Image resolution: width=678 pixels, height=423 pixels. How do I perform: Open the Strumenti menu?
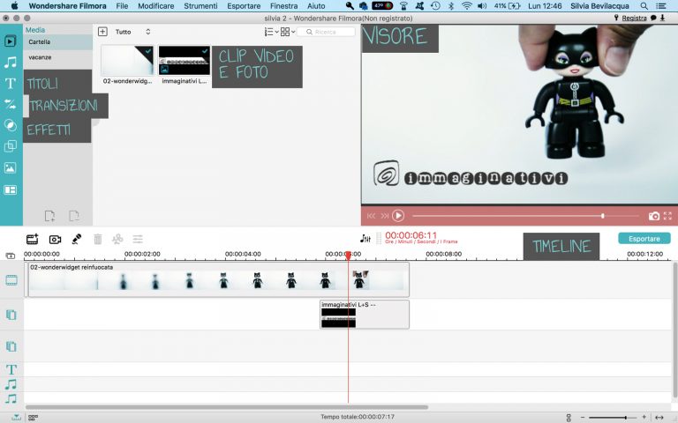[x=200, y=6]
